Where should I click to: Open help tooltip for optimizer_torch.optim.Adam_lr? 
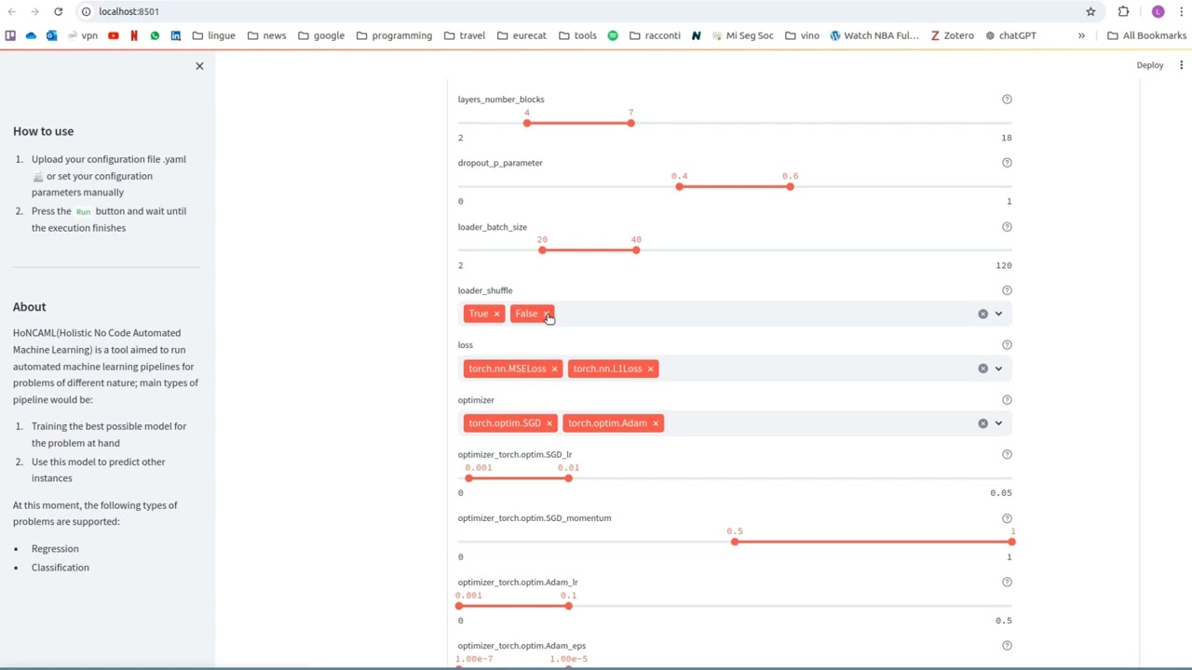1007,583
